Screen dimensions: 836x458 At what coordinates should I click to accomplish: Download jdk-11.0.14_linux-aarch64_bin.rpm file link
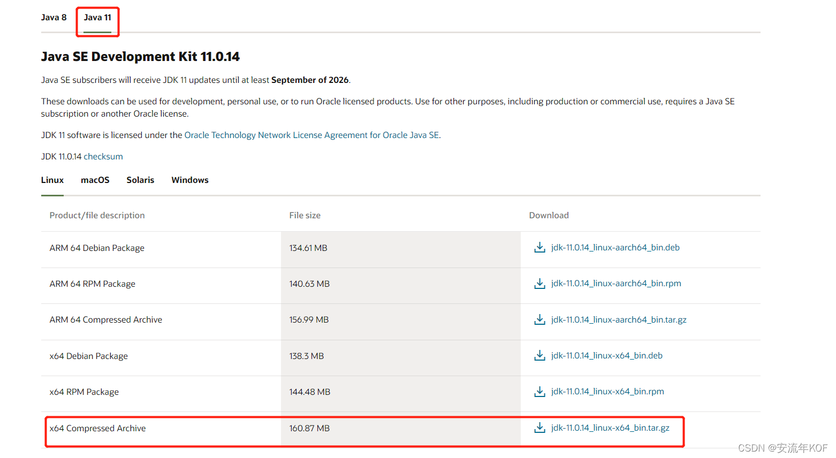pyautogui.click(x=616, y=284)
